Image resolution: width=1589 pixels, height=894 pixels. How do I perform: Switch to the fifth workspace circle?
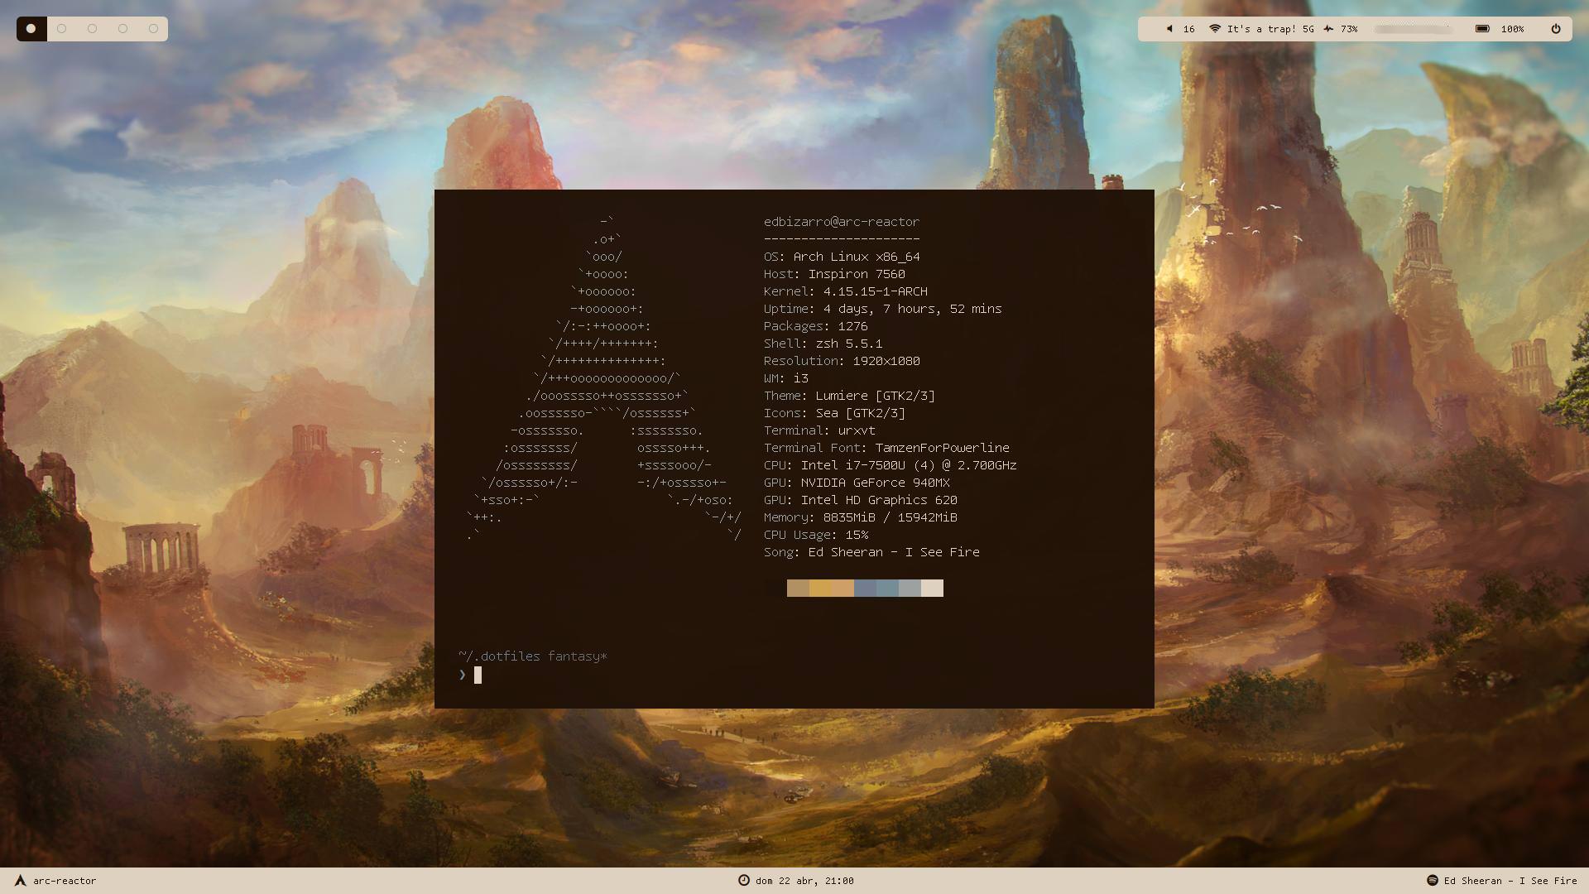[x=153, y=29]
